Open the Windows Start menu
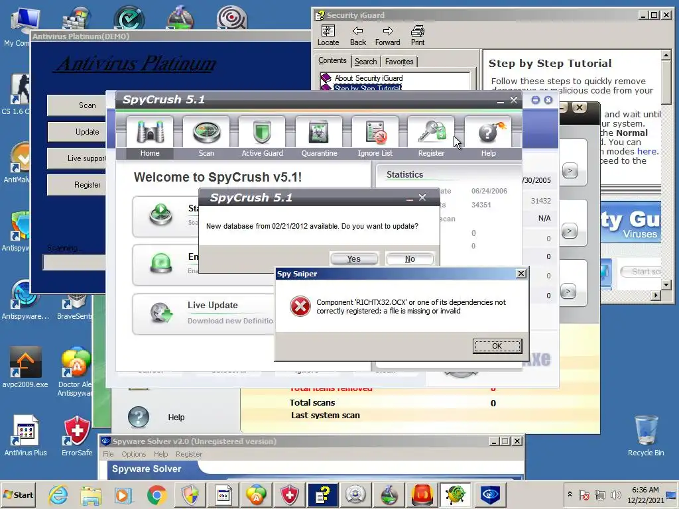The height and width of the screenshot is (509, 679). [19, 494]
